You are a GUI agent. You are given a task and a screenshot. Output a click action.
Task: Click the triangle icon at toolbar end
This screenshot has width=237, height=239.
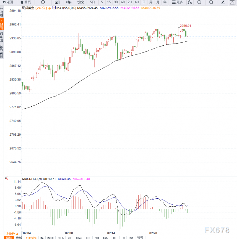pyautogui.click(x=232, y=2)
